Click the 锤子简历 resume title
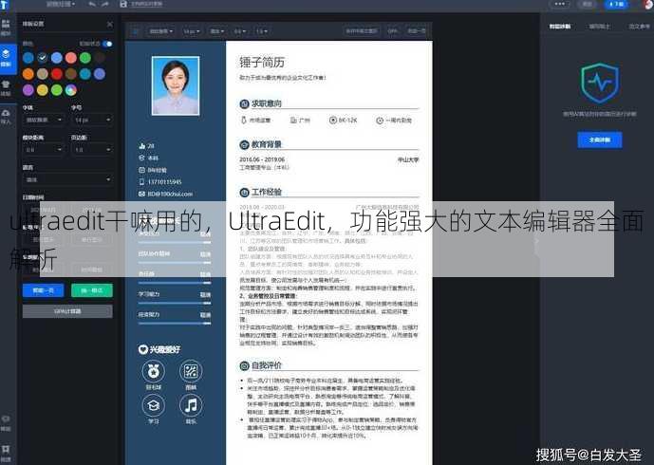 (x=262, y=62)
